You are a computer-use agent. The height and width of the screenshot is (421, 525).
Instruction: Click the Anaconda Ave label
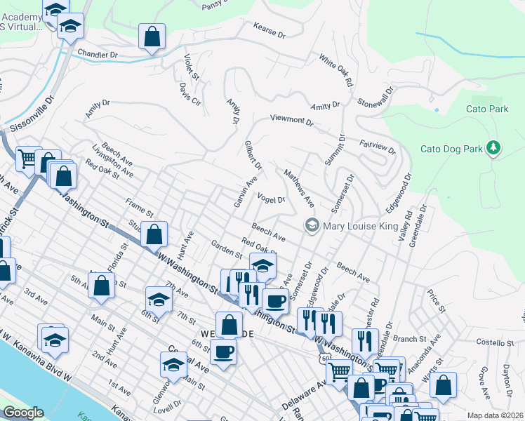pyautogui.click(x=424, y=354)
